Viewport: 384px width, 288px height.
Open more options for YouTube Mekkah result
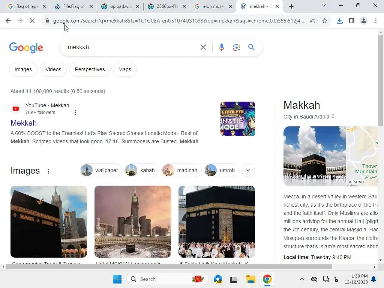point(75,112)
